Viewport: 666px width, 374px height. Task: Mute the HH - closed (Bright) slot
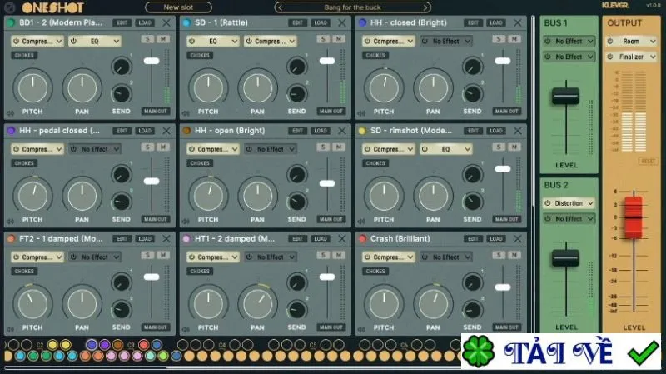pyautogui.click(x=514, y=39)
